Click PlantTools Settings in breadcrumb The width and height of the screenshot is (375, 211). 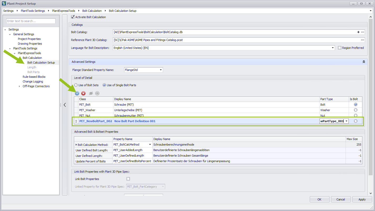pos(33,11)
